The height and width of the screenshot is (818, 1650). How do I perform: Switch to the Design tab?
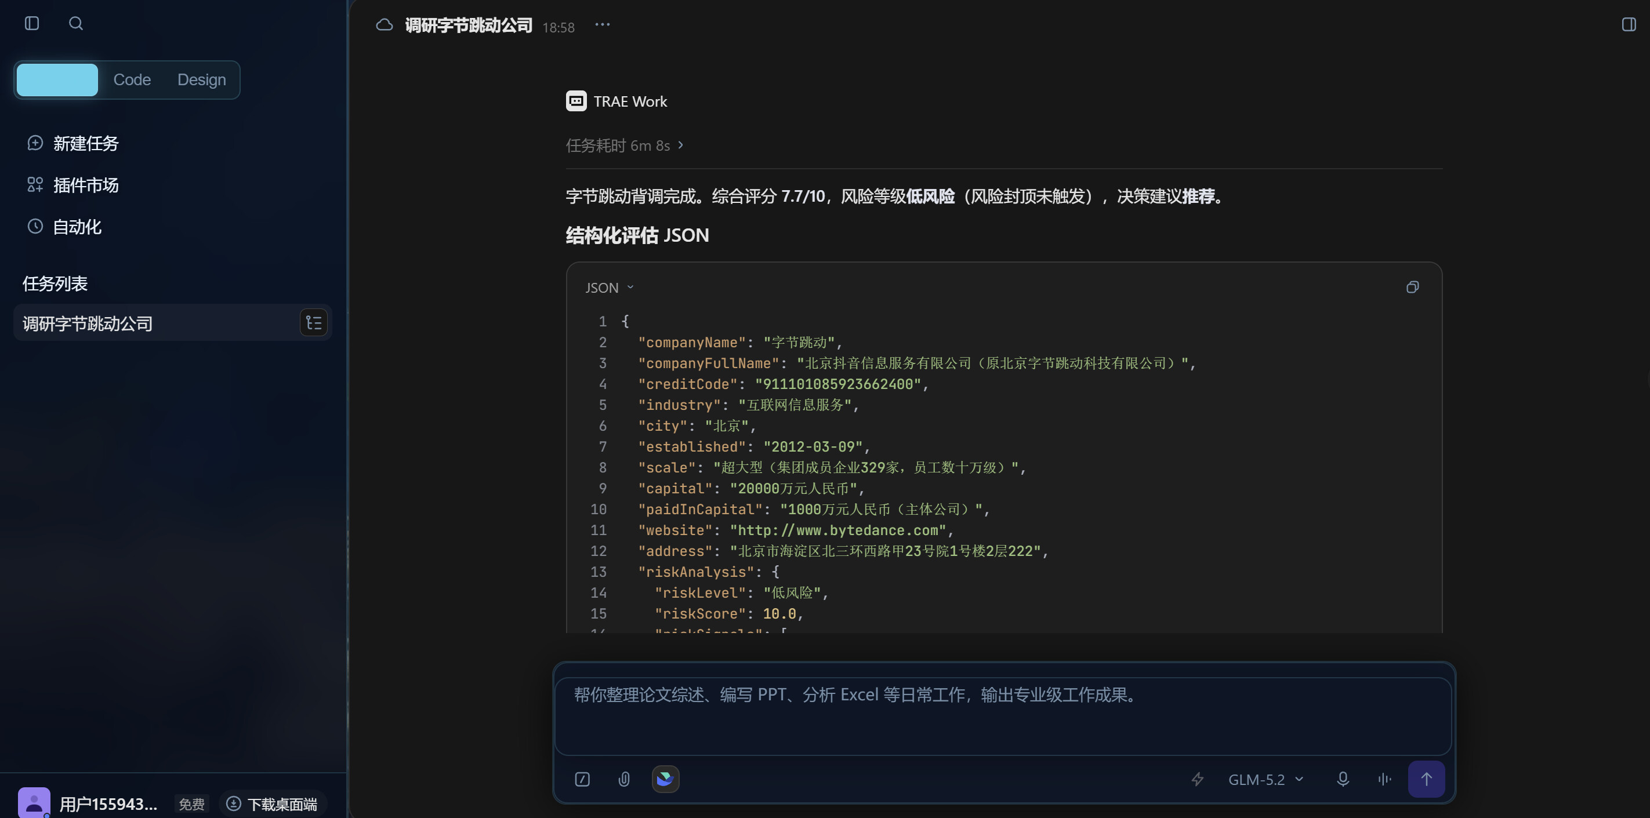202,80
